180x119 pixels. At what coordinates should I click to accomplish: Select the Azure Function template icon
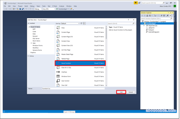(x=58, y=63)
